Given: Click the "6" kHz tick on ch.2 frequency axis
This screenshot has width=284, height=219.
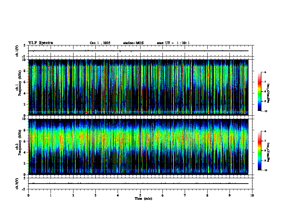Looking at the screenshot, I should [25, 141].
